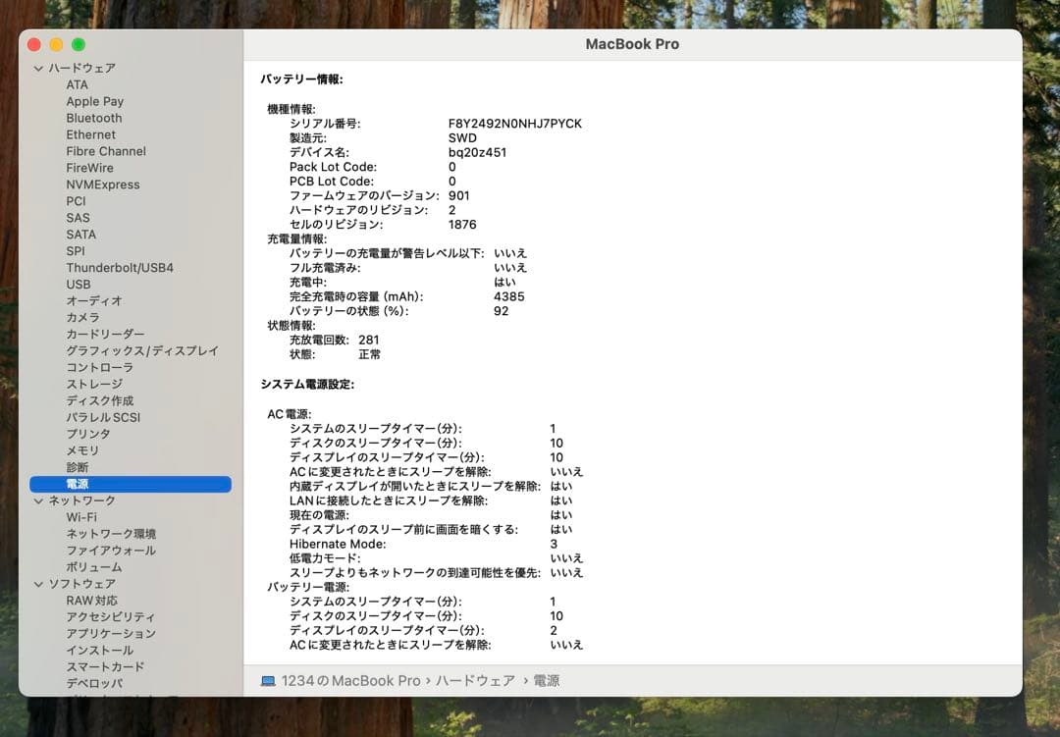1060x737 pixels.
Task: Click the cycle count value 281
Action: pyautogui.click(x=369, y=341)
